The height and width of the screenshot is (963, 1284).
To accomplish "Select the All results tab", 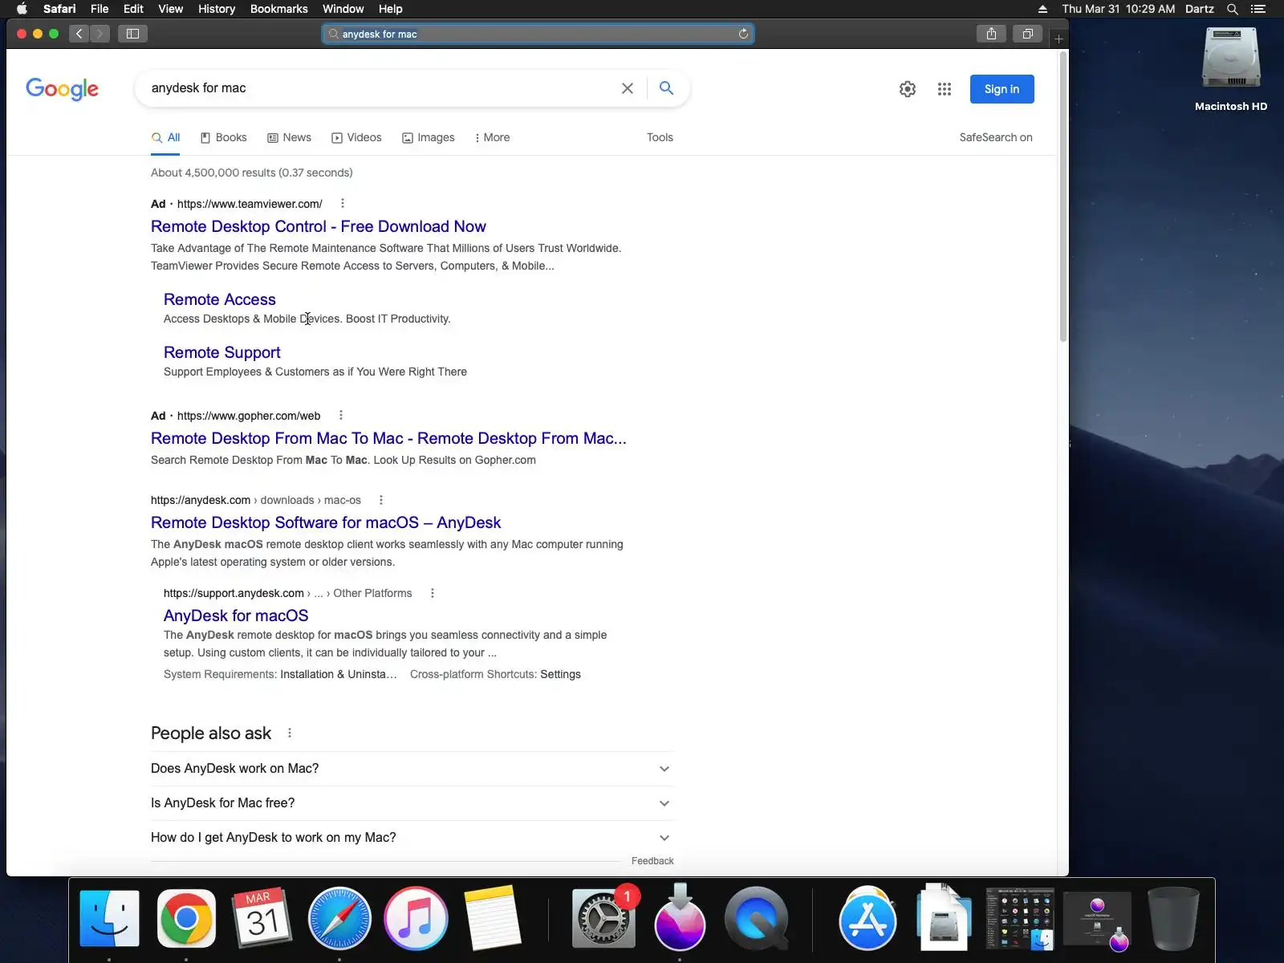I will tap(165, 137).
